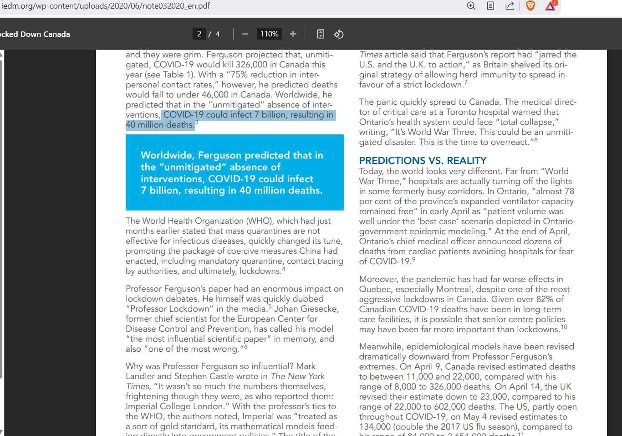This screenshot has width=622, height=436.
Task: Zoom out the PDF with minus button
Action: [245, 34]
